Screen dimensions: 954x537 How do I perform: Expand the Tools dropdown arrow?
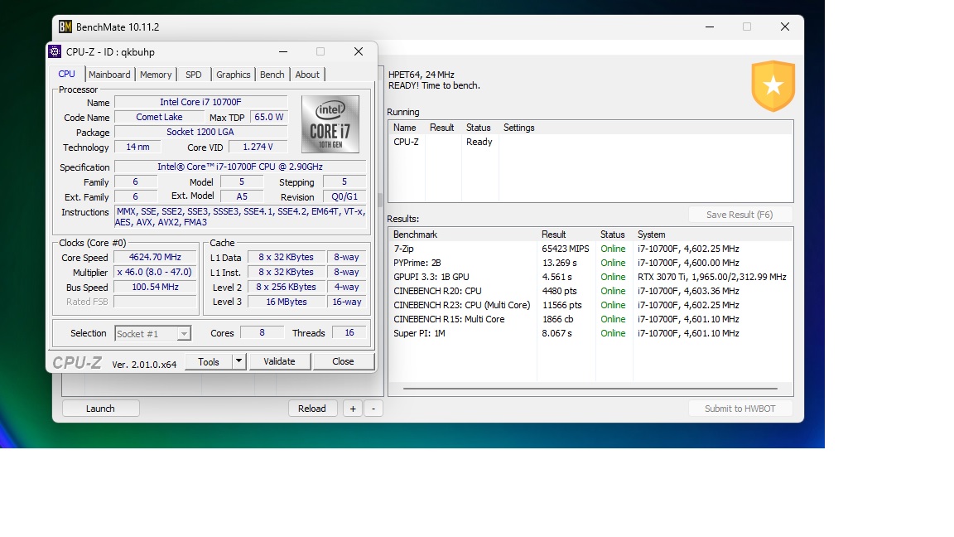point(239,361)
